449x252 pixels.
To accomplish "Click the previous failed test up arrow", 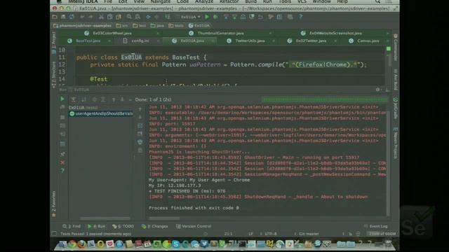I will [114, 99].
